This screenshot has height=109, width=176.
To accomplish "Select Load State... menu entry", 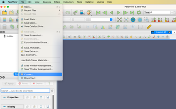I will tap(40, 19).
